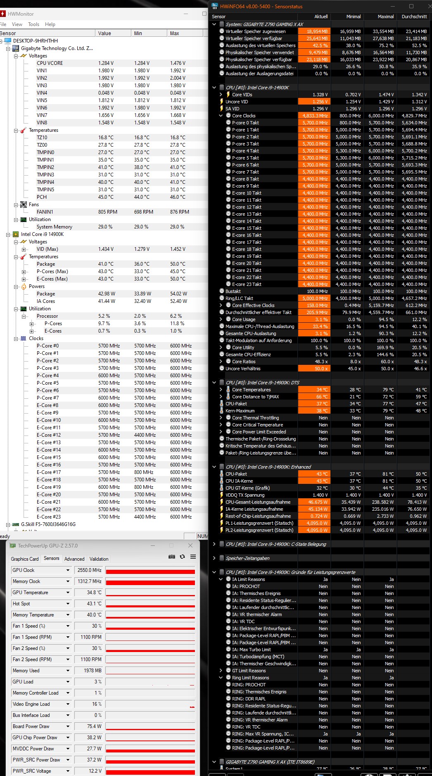Expand GT Limit Reasons in HWiNFO
Image resolution: width=432 pixels, height=776 pixels.
click(x=221, y=671)
